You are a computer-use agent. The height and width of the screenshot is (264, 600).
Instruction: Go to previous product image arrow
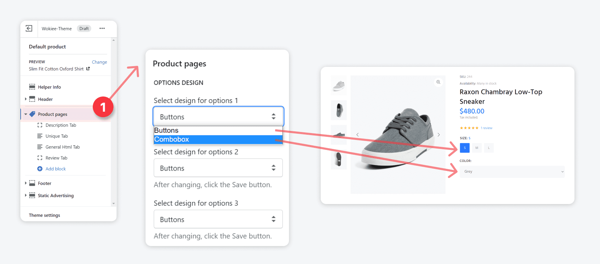click(358, 135)
